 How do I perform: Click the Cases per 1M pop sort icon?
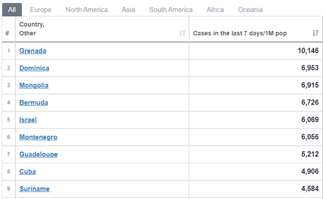pyautogui.click(x=315, y=33)
